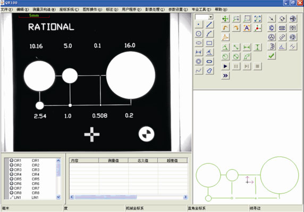The height and width of the screenshot is (212, 304).
Task: Open the 参数设置 menu
Action: 178,10
